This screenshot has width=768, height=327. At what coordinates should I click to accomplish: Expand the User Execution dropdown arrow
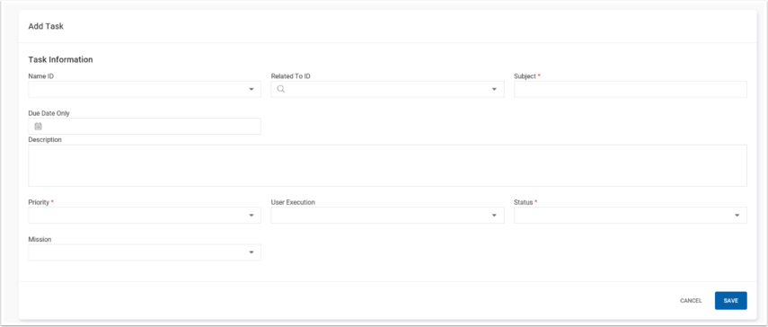[x=494, y=216]
